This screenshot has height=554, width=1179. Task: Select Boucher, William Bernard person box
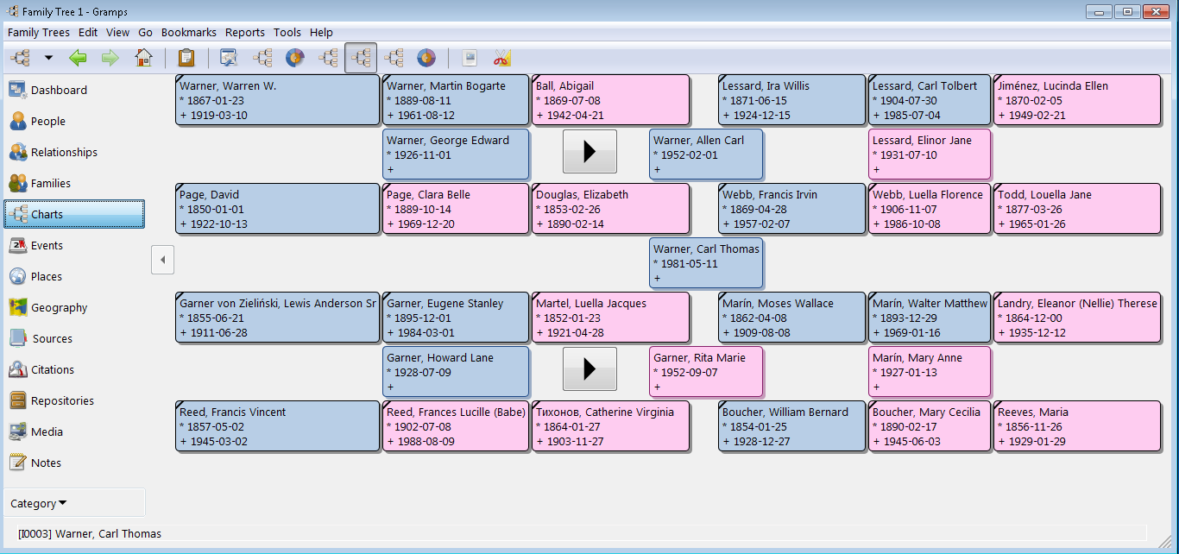click(791, 426)
